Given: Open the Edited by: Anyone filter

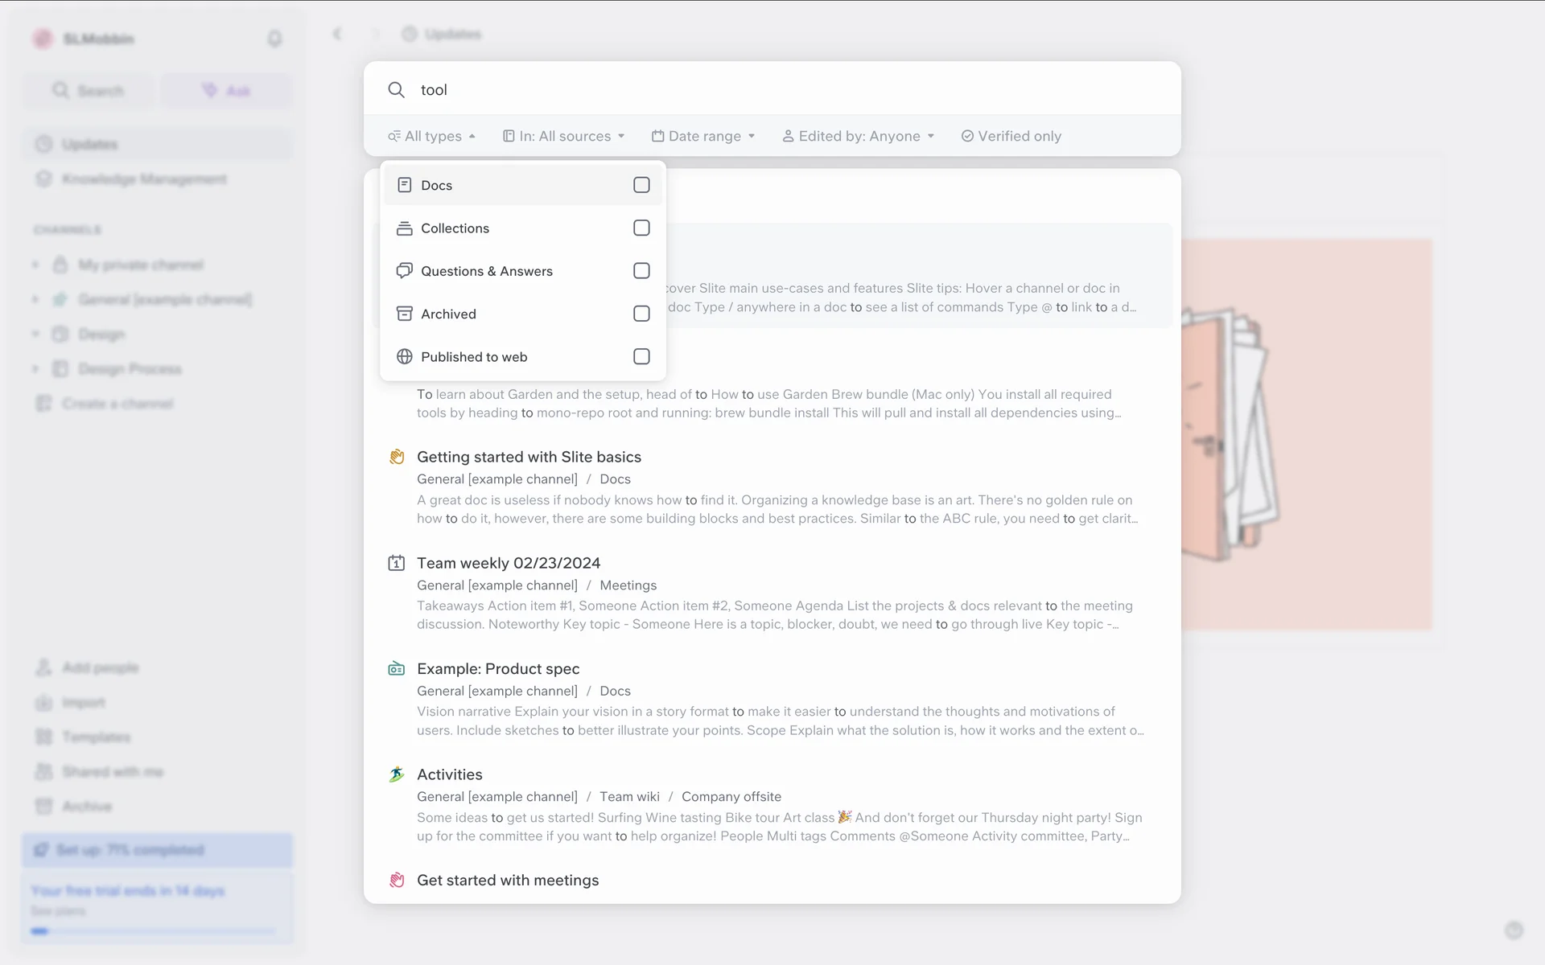Looking at the screenshot, I should [x=859, y=136].
